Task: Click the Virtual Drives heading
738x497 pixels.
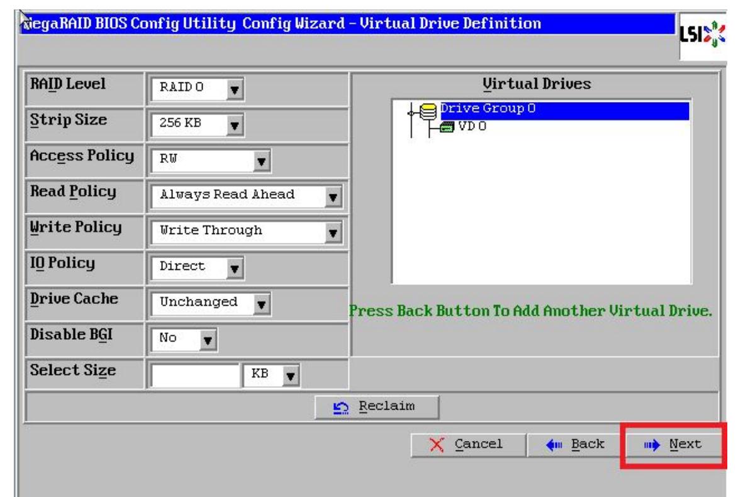Action: click(x=537, y=84)
